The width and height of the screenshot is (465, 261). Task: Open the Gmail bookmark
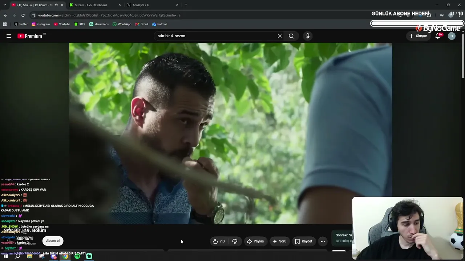tap(142, 24)
